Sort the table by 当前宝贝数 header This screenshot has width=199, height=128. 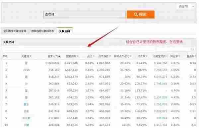(x=160, y=56)
